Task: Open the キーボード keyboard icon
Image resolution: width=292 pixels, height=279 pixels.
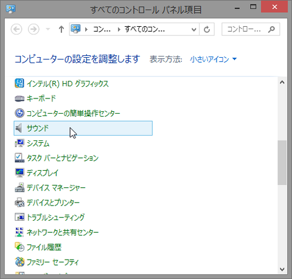Action: (19, 98)
